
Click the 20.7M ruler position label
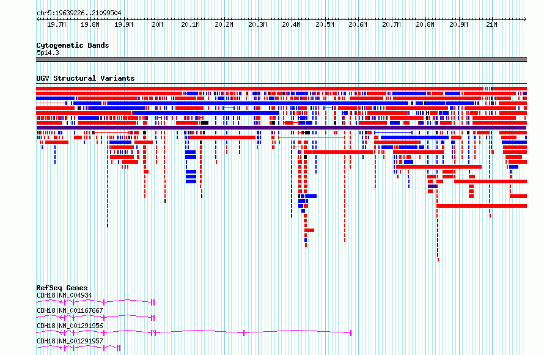click(x=392, y=24)
